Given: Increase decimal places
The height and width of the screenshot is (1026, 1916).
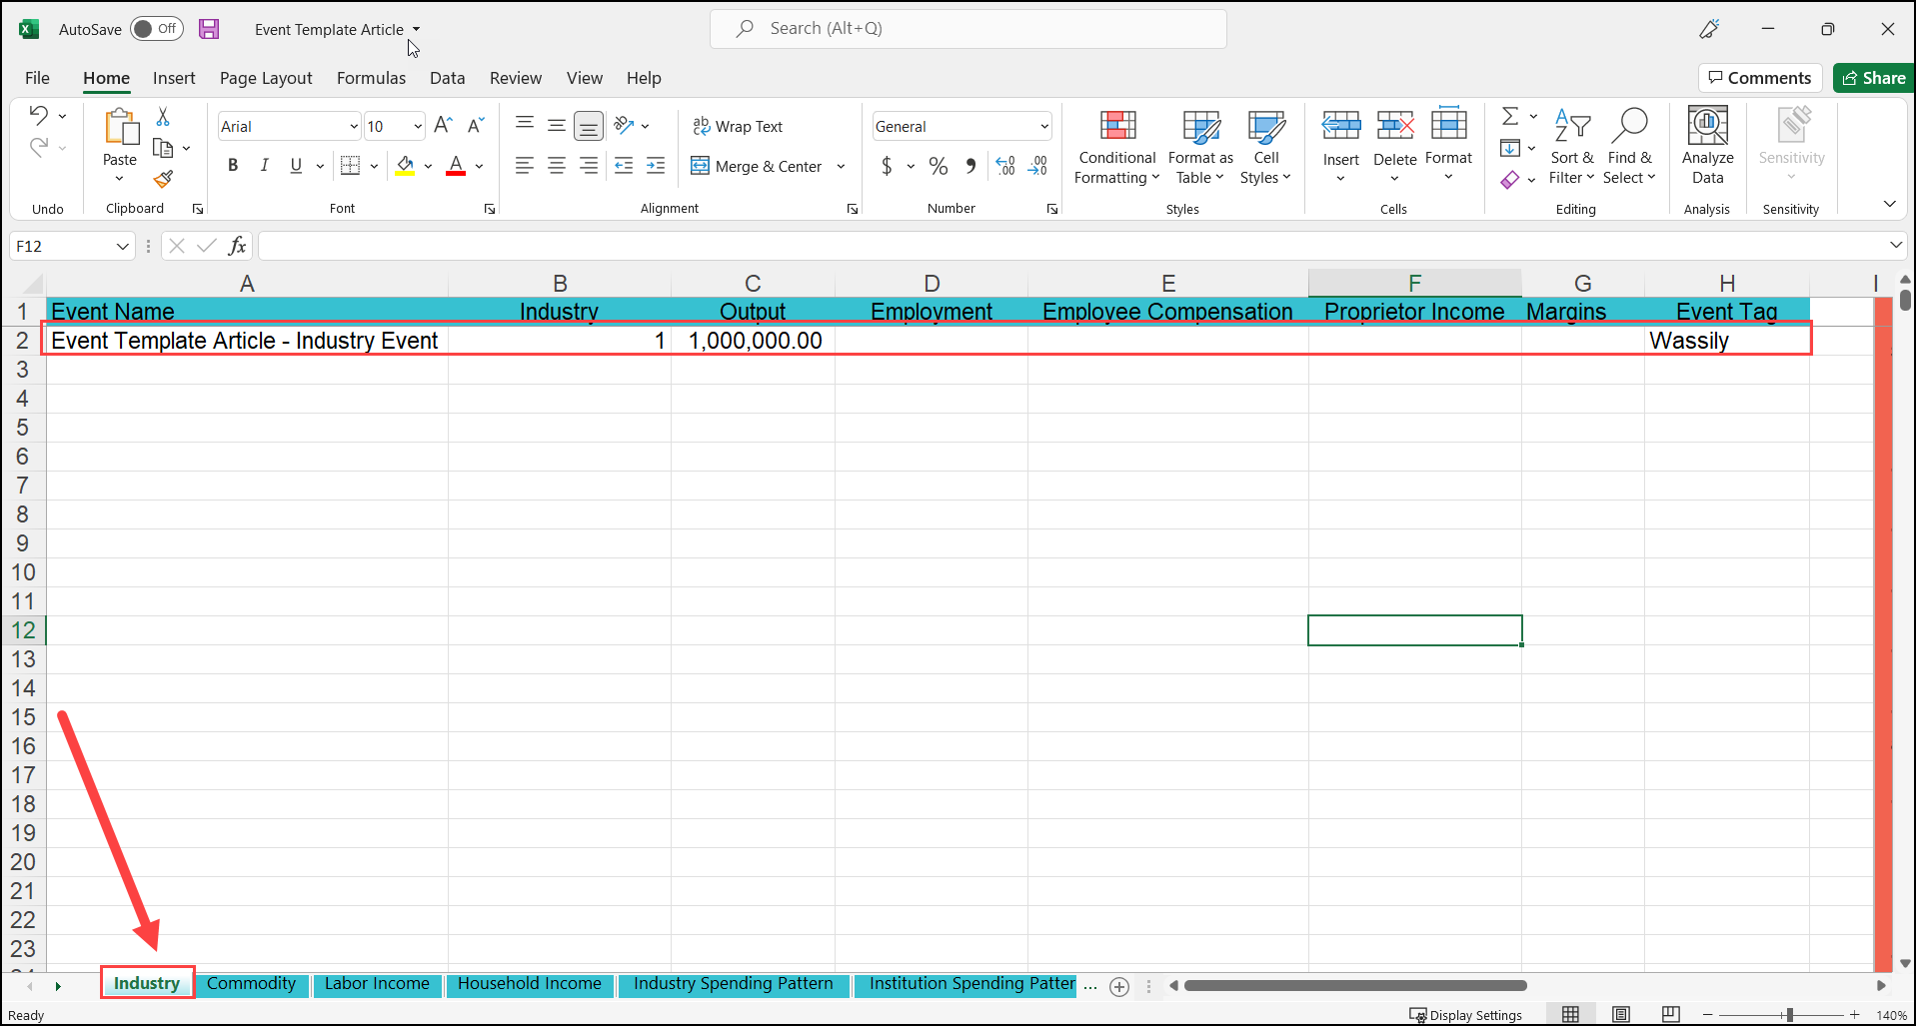Looking at the screenshot, I should tap(1004, 166).
